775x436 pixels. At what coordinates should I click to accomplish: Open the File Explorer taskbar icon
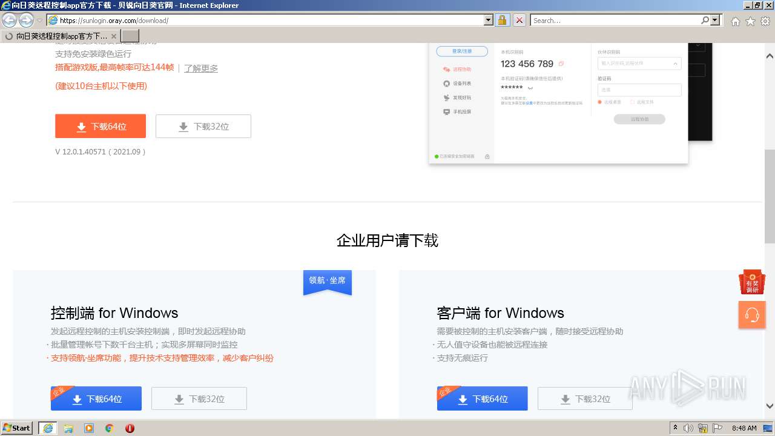(x=68, y=428)
